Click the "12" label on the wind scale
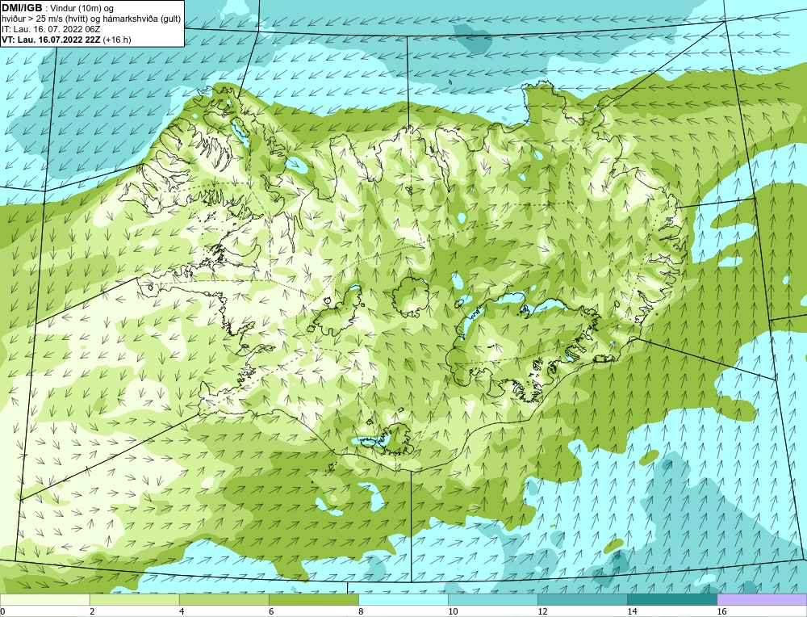 point(542,611)
